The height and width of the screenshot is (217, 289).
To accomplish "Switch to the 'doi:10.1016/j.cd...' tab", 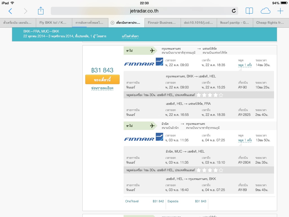I will pos(198,23).
